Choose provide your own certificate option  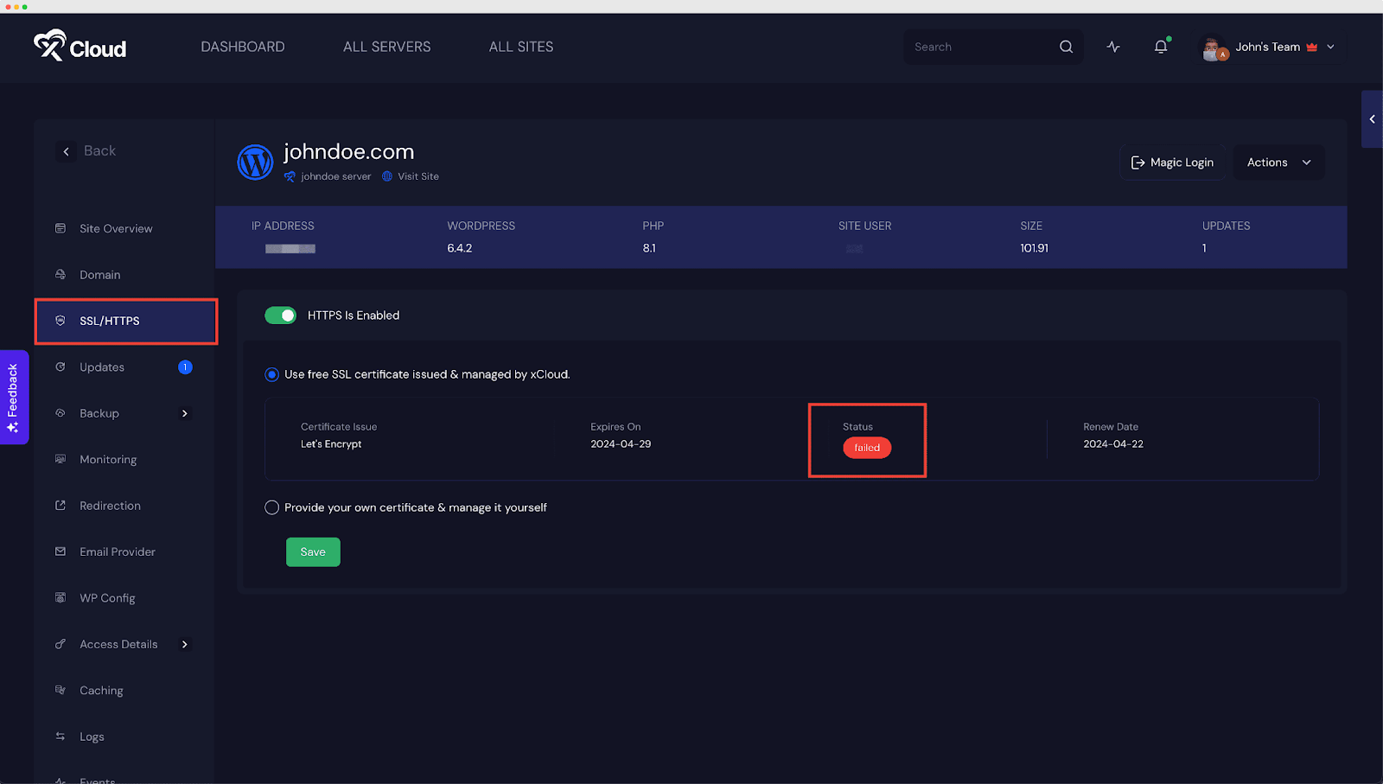coord(271,507)
